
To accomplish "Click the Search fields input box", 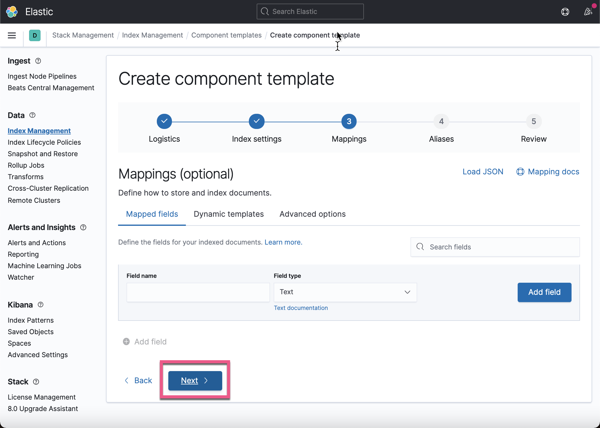I will (x=495, y=247).
